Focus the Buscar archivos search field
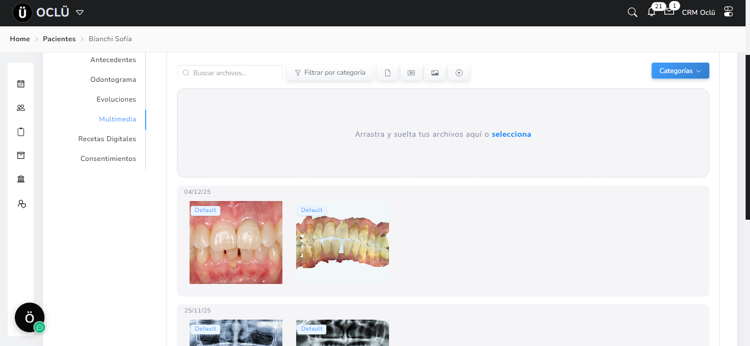 tap(230, 72)
